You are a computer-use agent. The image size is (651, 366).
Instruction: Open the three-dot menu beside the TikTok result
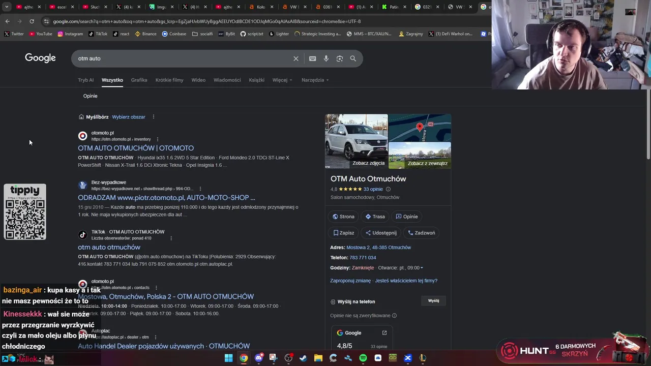171,238
